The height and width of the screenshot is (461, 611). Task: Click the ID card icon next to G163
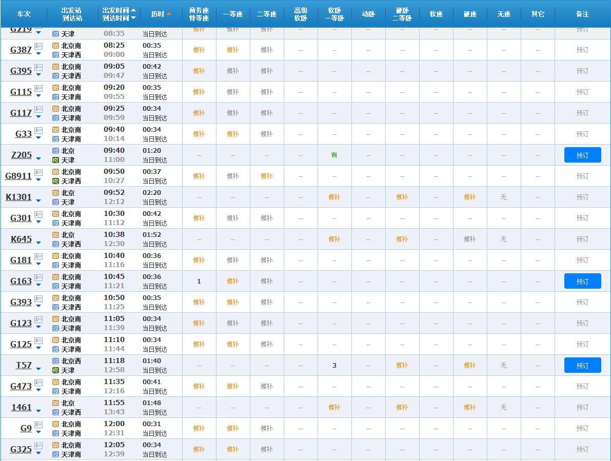tap(38, 277)
